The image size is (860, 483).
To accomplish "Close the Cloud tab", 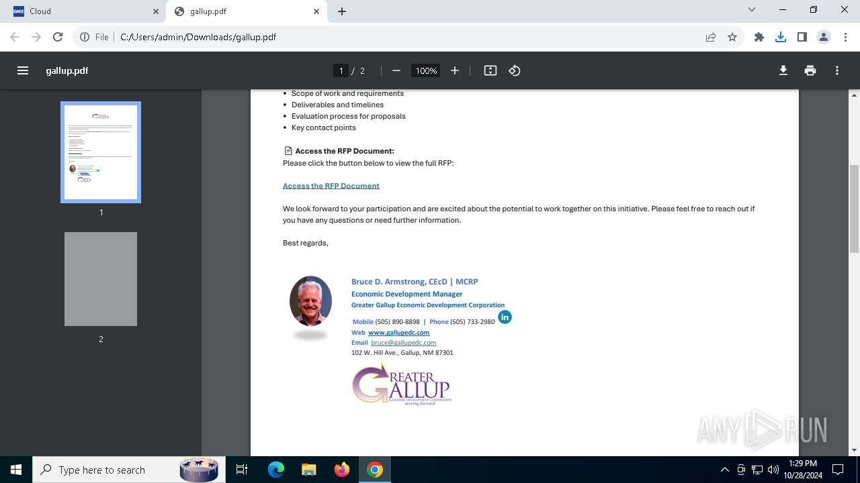I will tap(156, 11).
